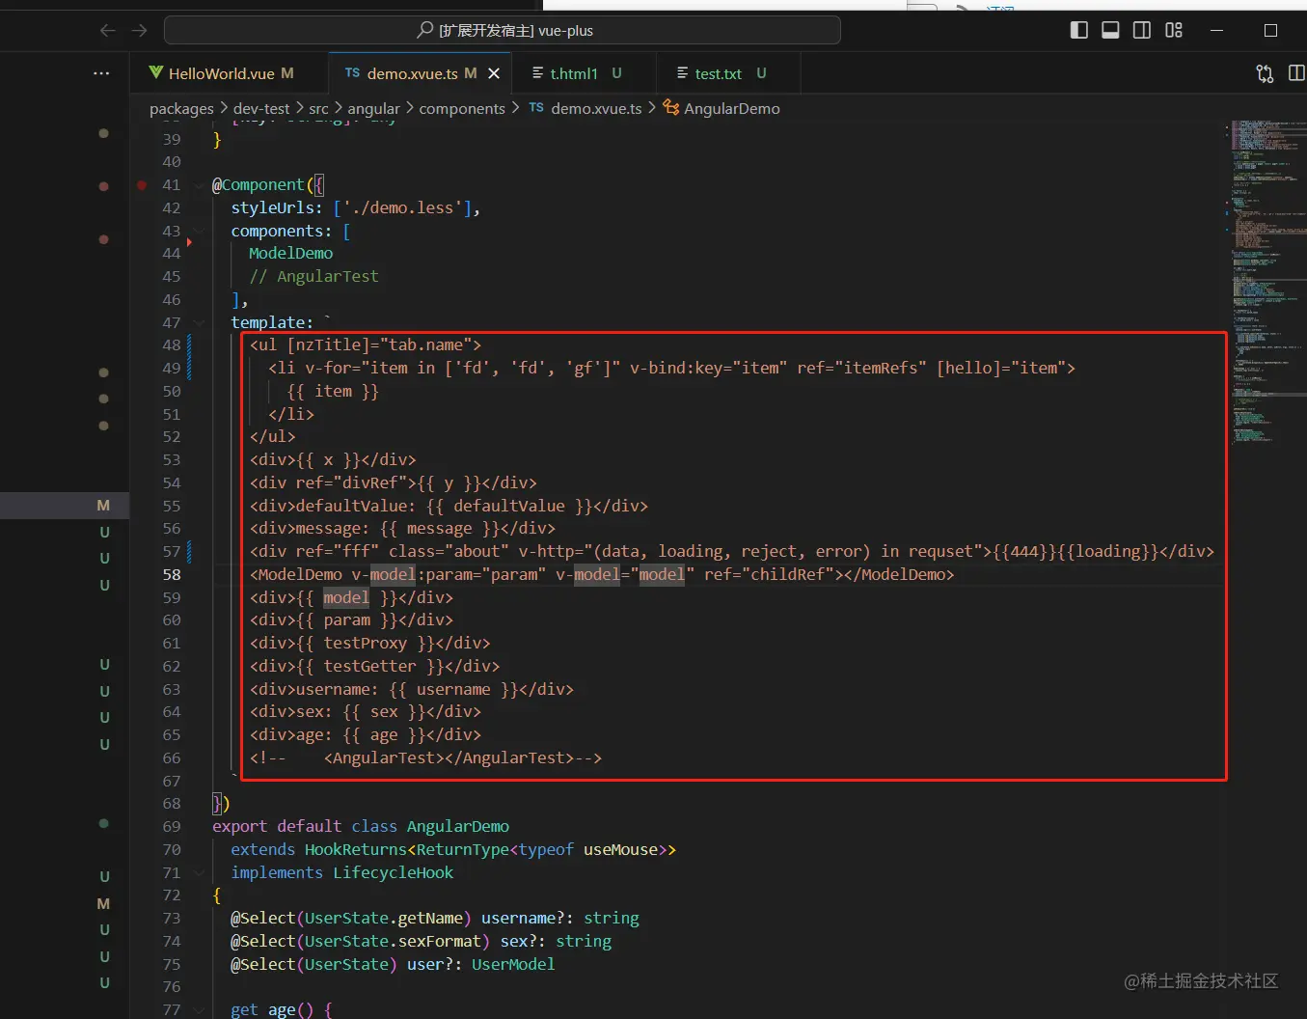Open the vue-plus command center search box
This screenshot has height=1019, width=1307.
(503, 31)
